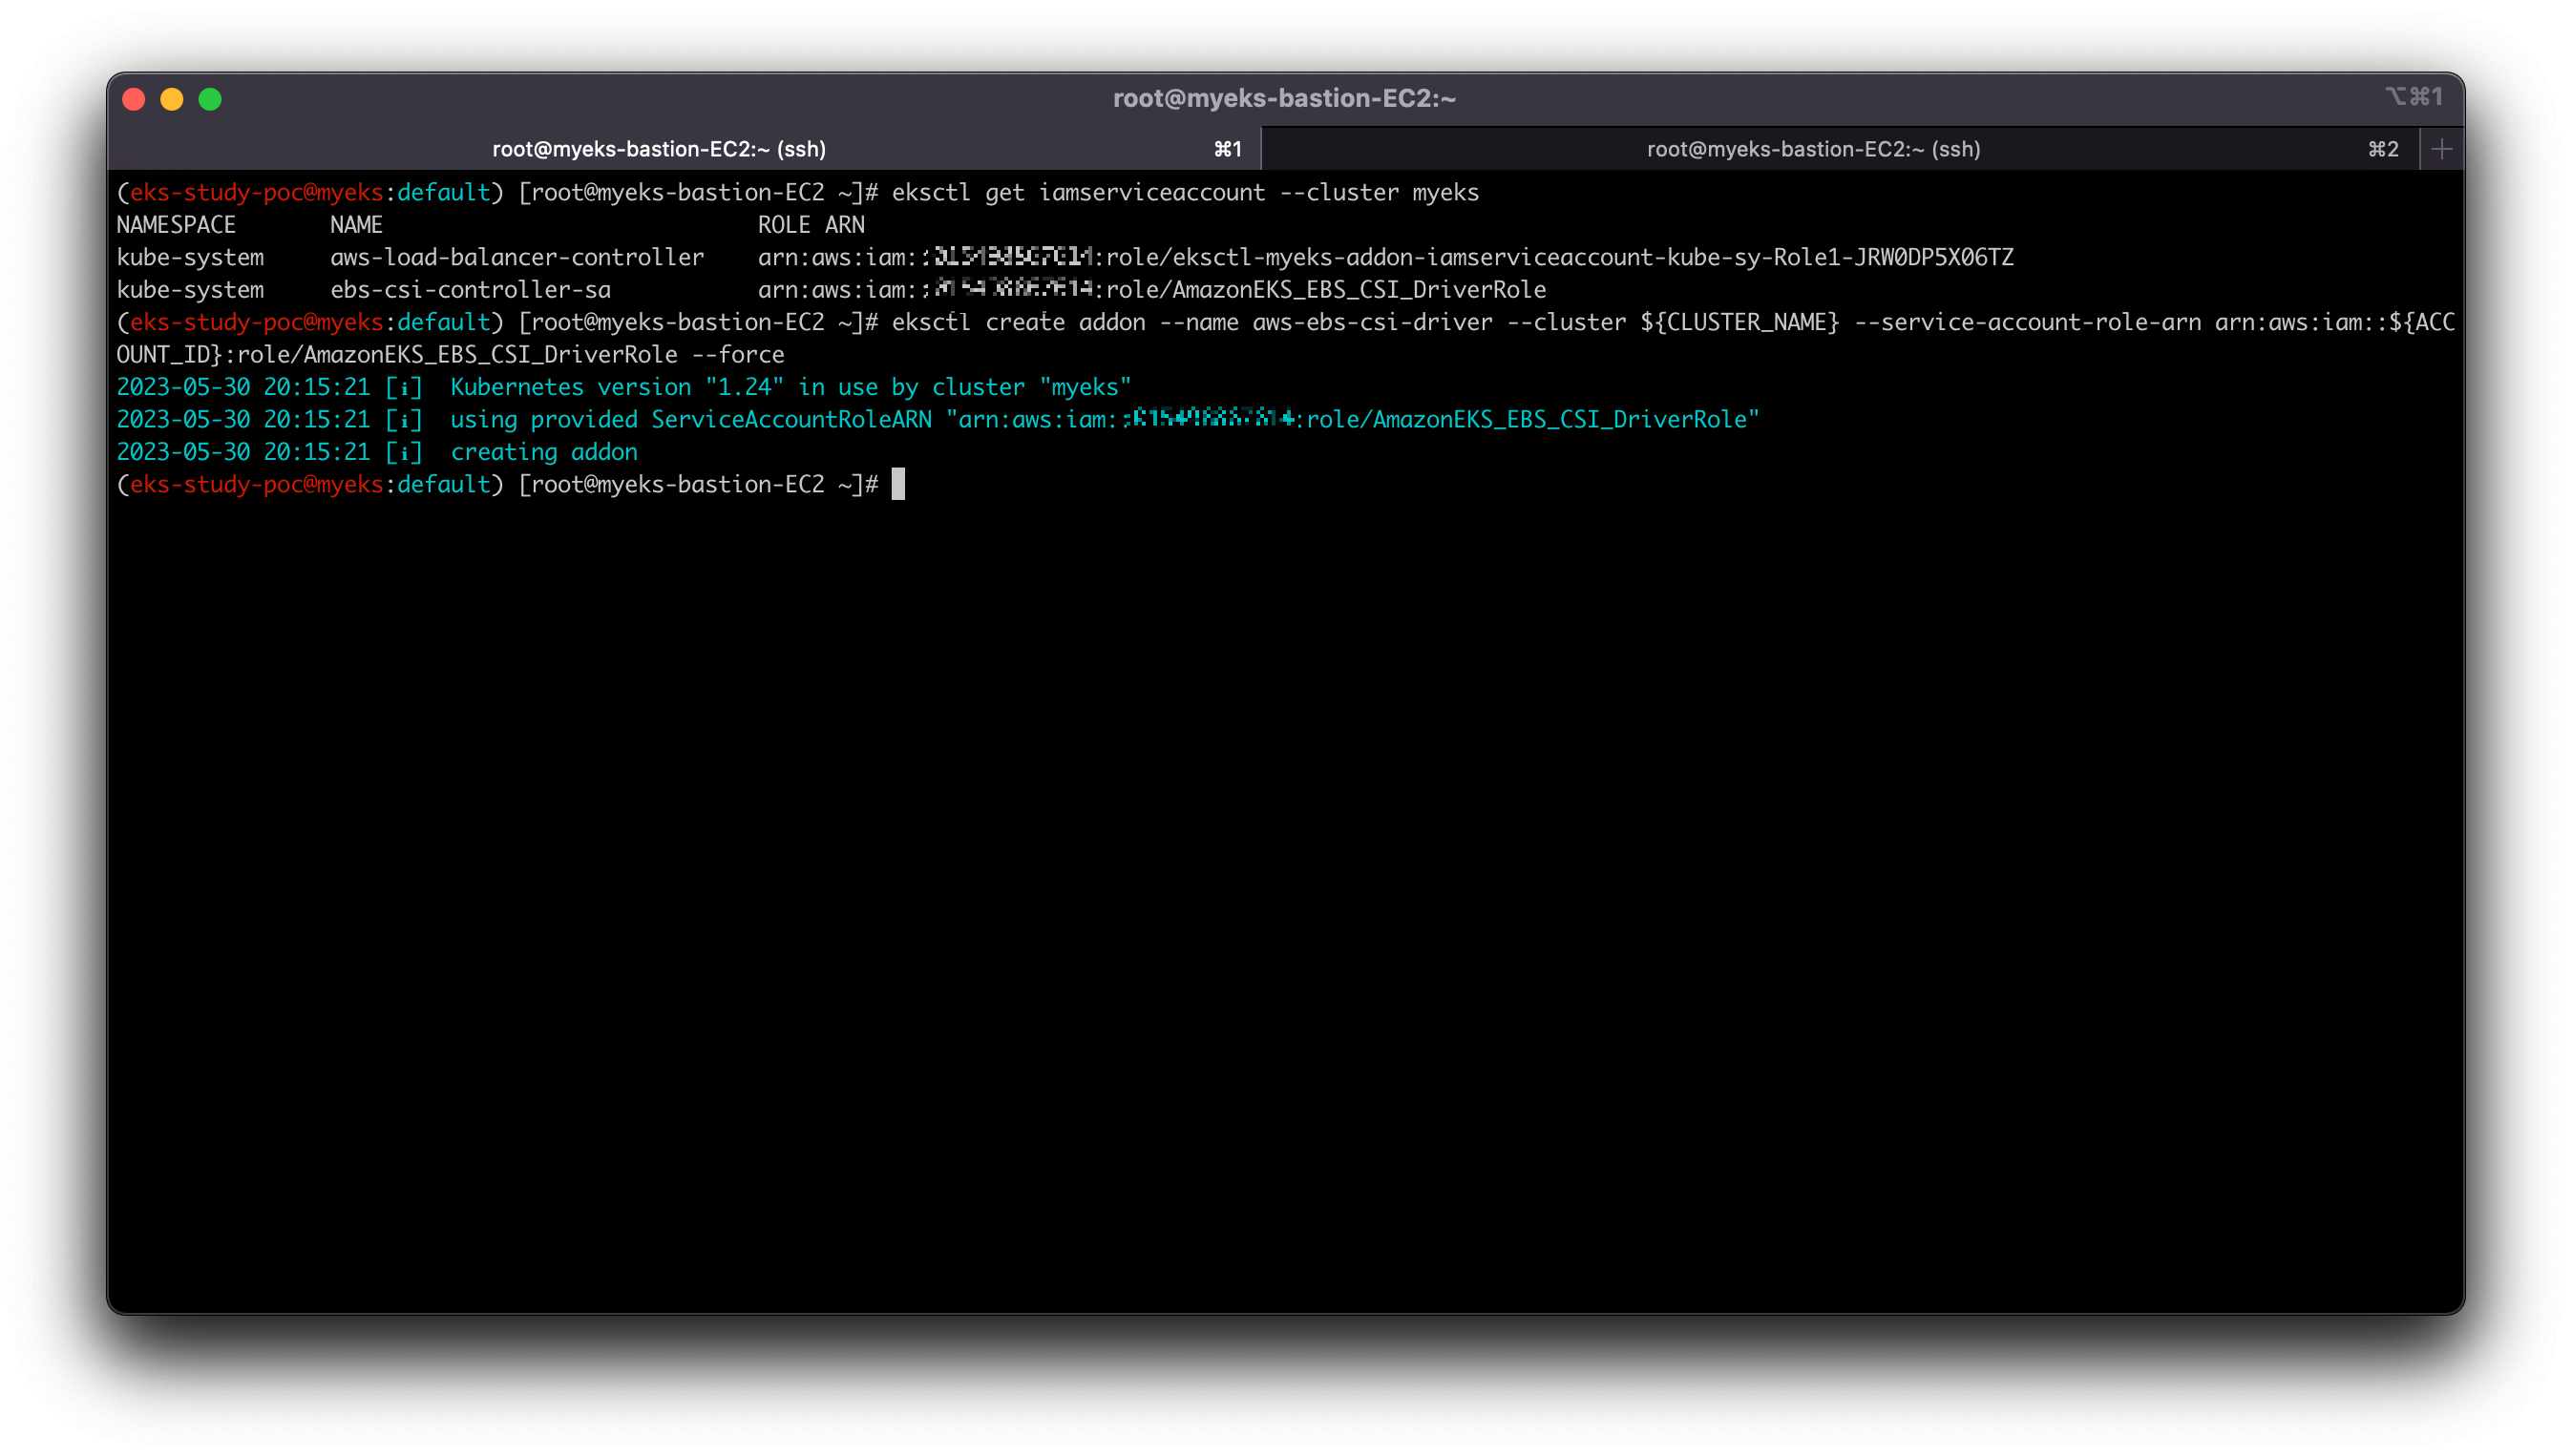Click the ebs-csi-controller-sa service account name

click(x=470, y=290)
